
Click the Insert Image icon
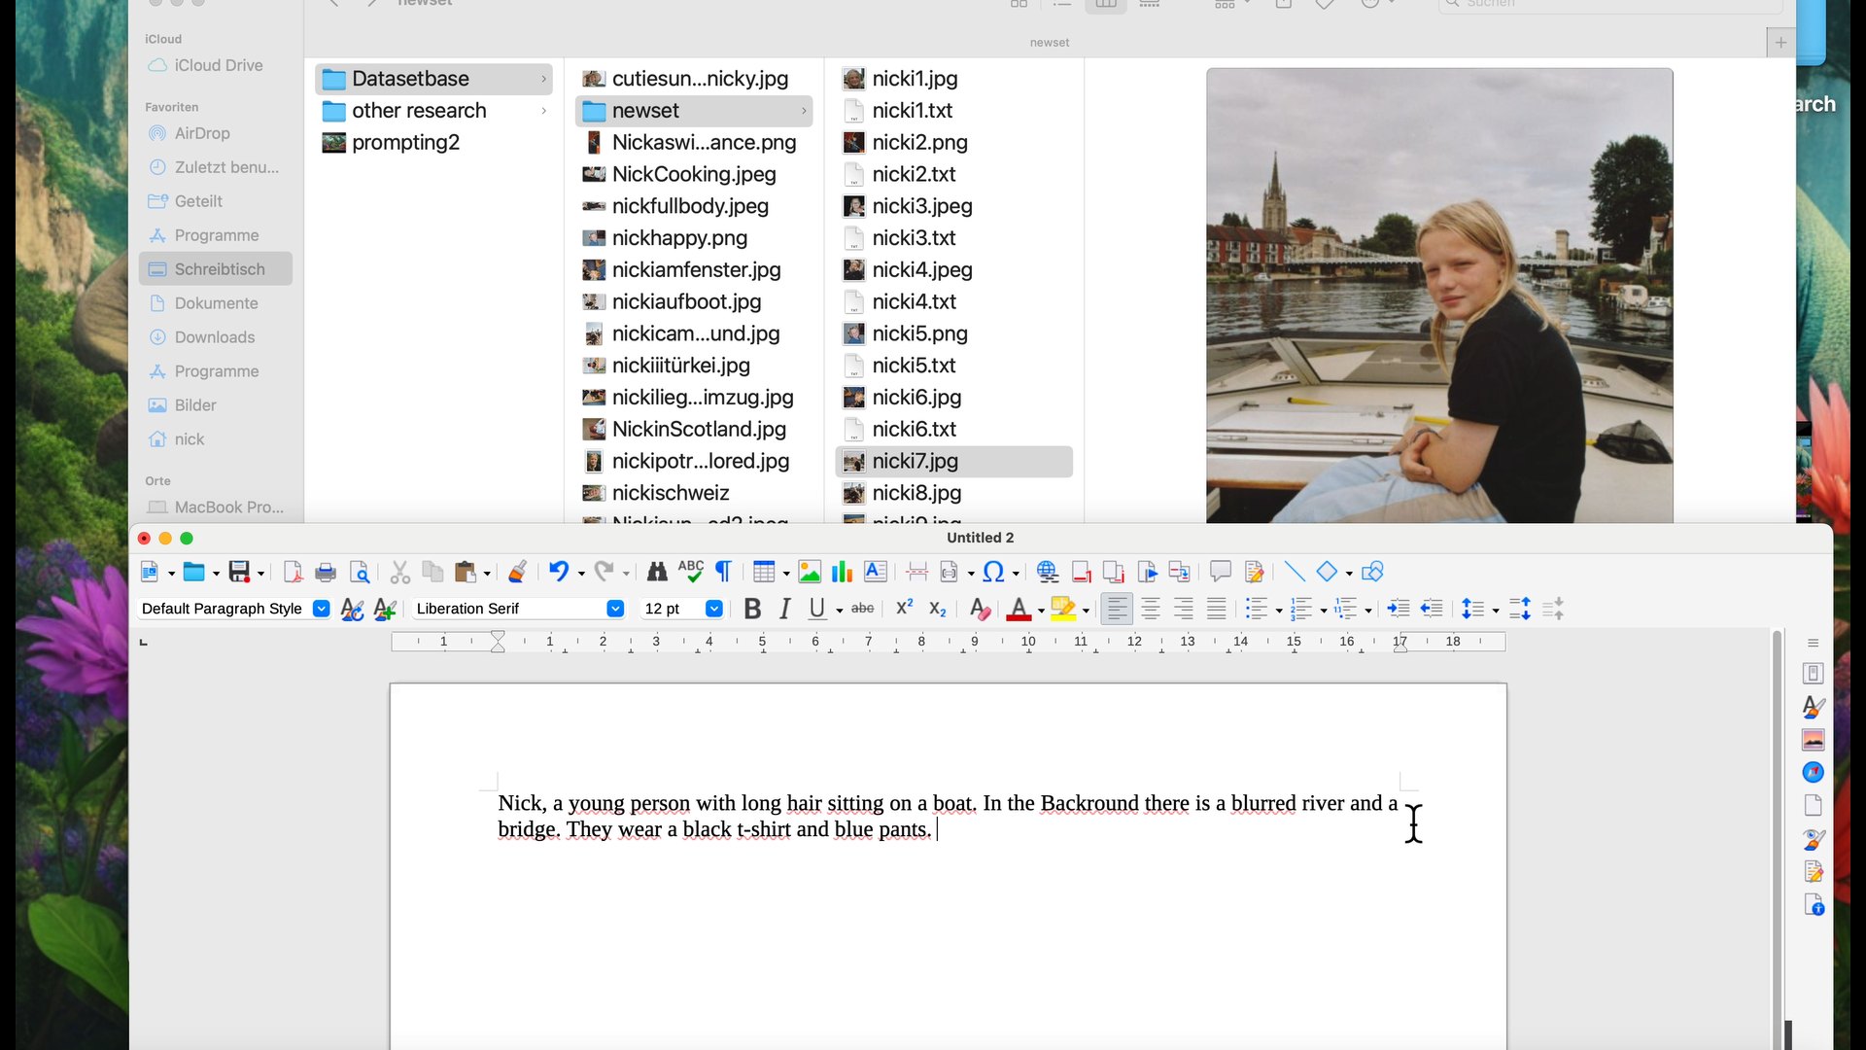click(809, 572)
